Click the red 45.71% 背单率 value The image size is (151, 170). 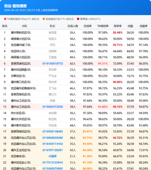[118, 45]
